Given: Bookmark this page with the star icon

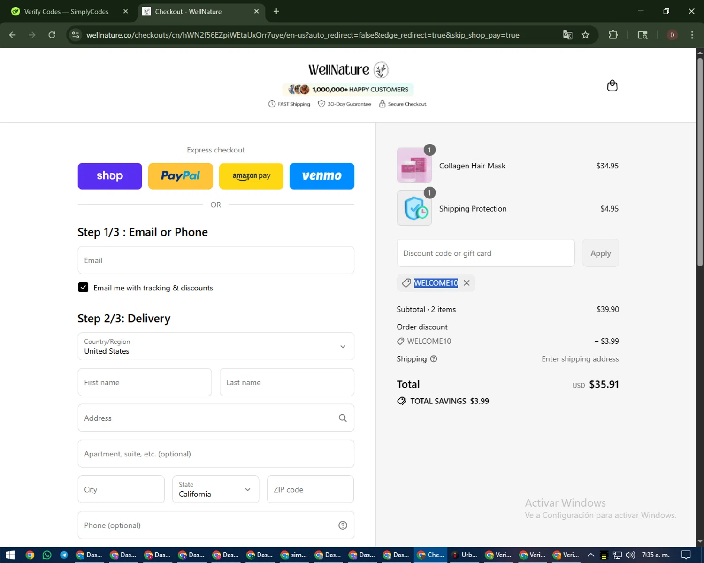Looking at the screenshot, I should [x=585, y=35].
